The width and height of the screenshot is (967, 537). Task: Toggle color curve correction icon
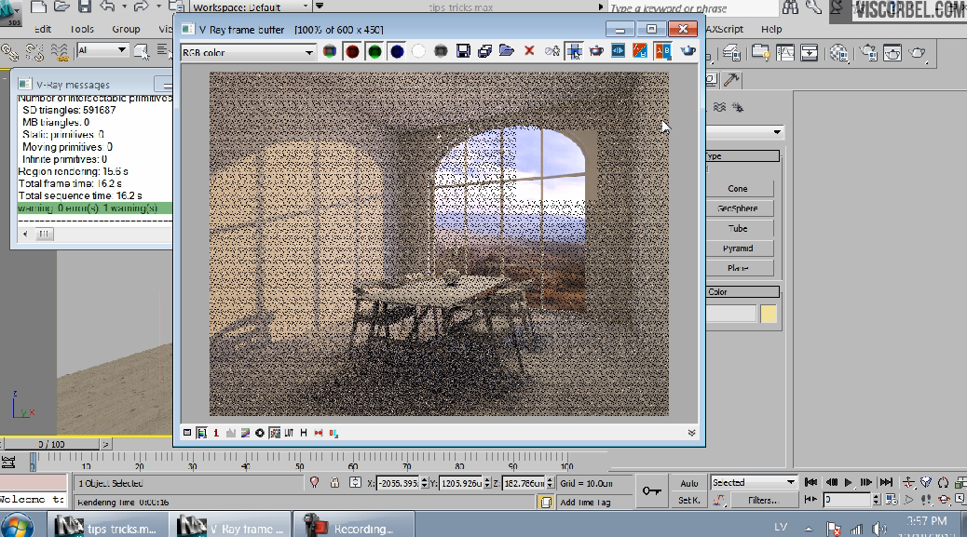tap(245, 433)
